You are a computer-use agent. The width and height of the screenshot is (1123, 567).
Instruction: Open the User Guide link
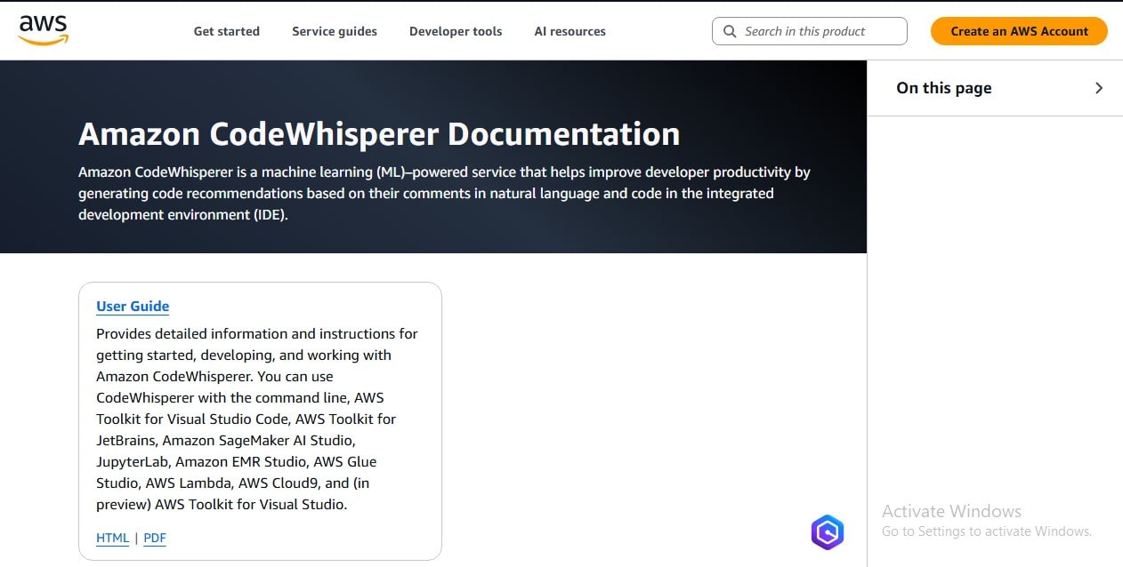pyautogui.click(x=133, y=306)
